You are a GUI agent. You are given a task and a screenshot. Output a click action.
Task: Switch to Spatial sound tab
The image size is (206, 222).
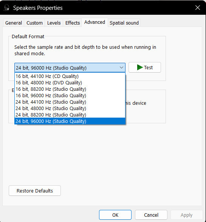[124, 23]
